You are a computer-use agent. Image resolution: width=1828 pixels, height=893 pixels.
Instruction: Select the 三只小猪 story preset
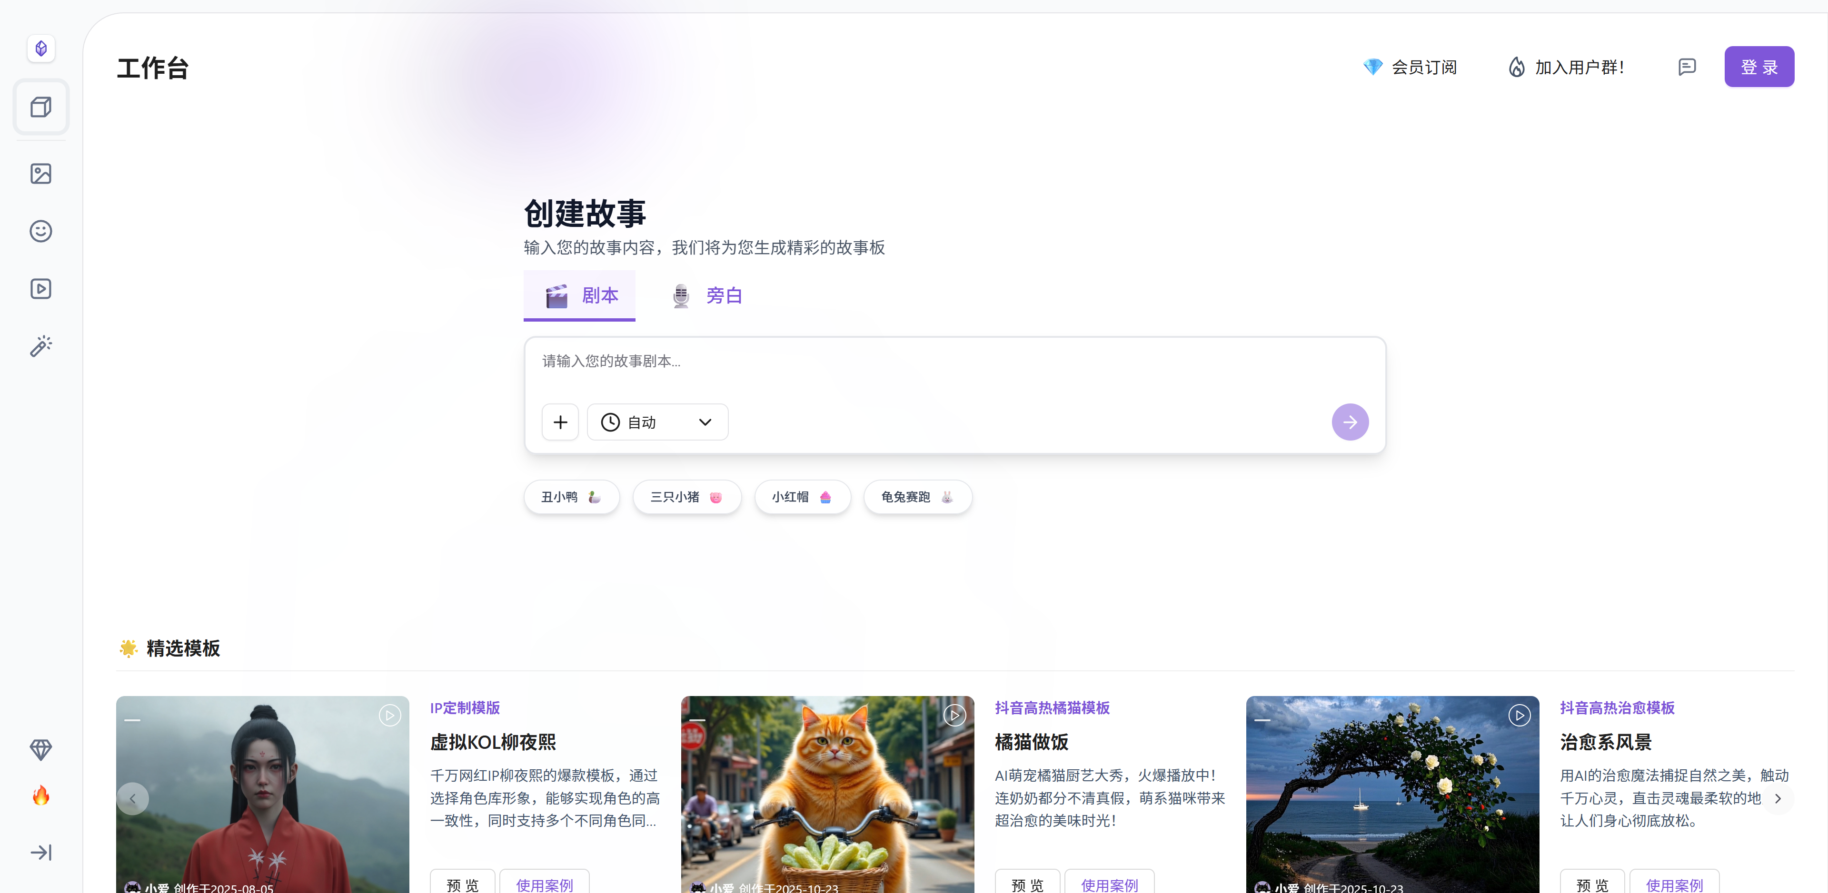(x=686, y=497)
